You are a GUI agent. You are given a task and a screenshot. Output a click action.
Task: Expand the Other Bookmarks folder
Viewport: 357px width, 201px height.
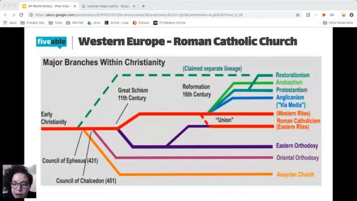(x=338, y=23)
